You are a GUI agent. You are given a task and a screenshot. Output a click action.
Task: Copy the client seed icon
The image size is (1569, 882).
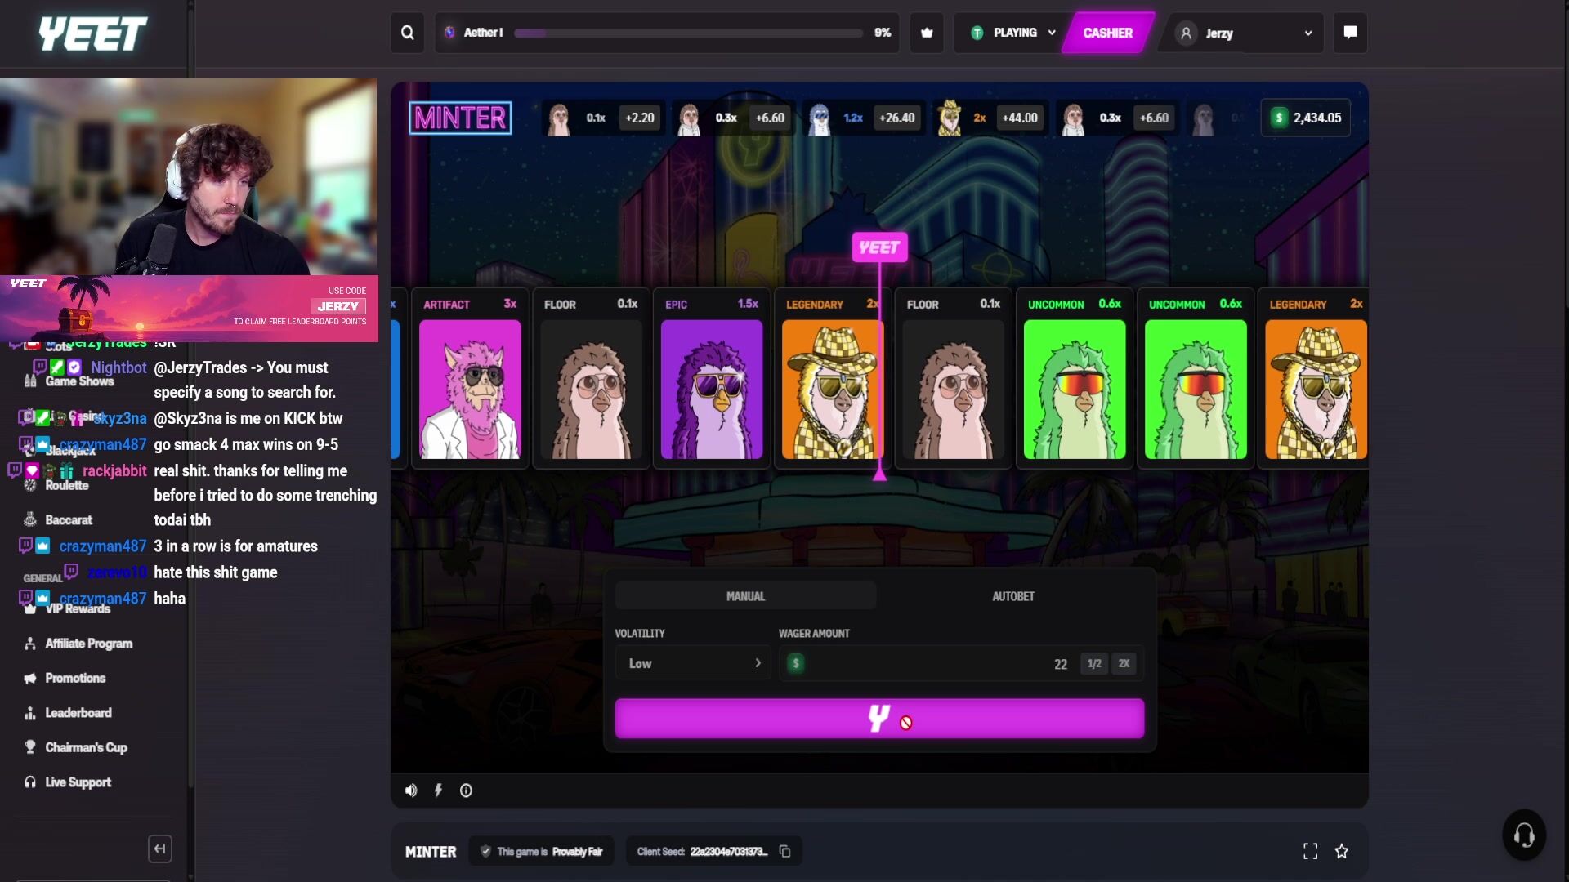(x=785, y=851)
